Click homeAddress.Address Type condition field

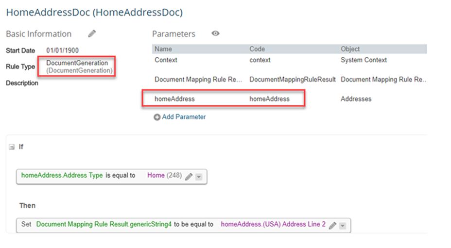coord(62,175)
